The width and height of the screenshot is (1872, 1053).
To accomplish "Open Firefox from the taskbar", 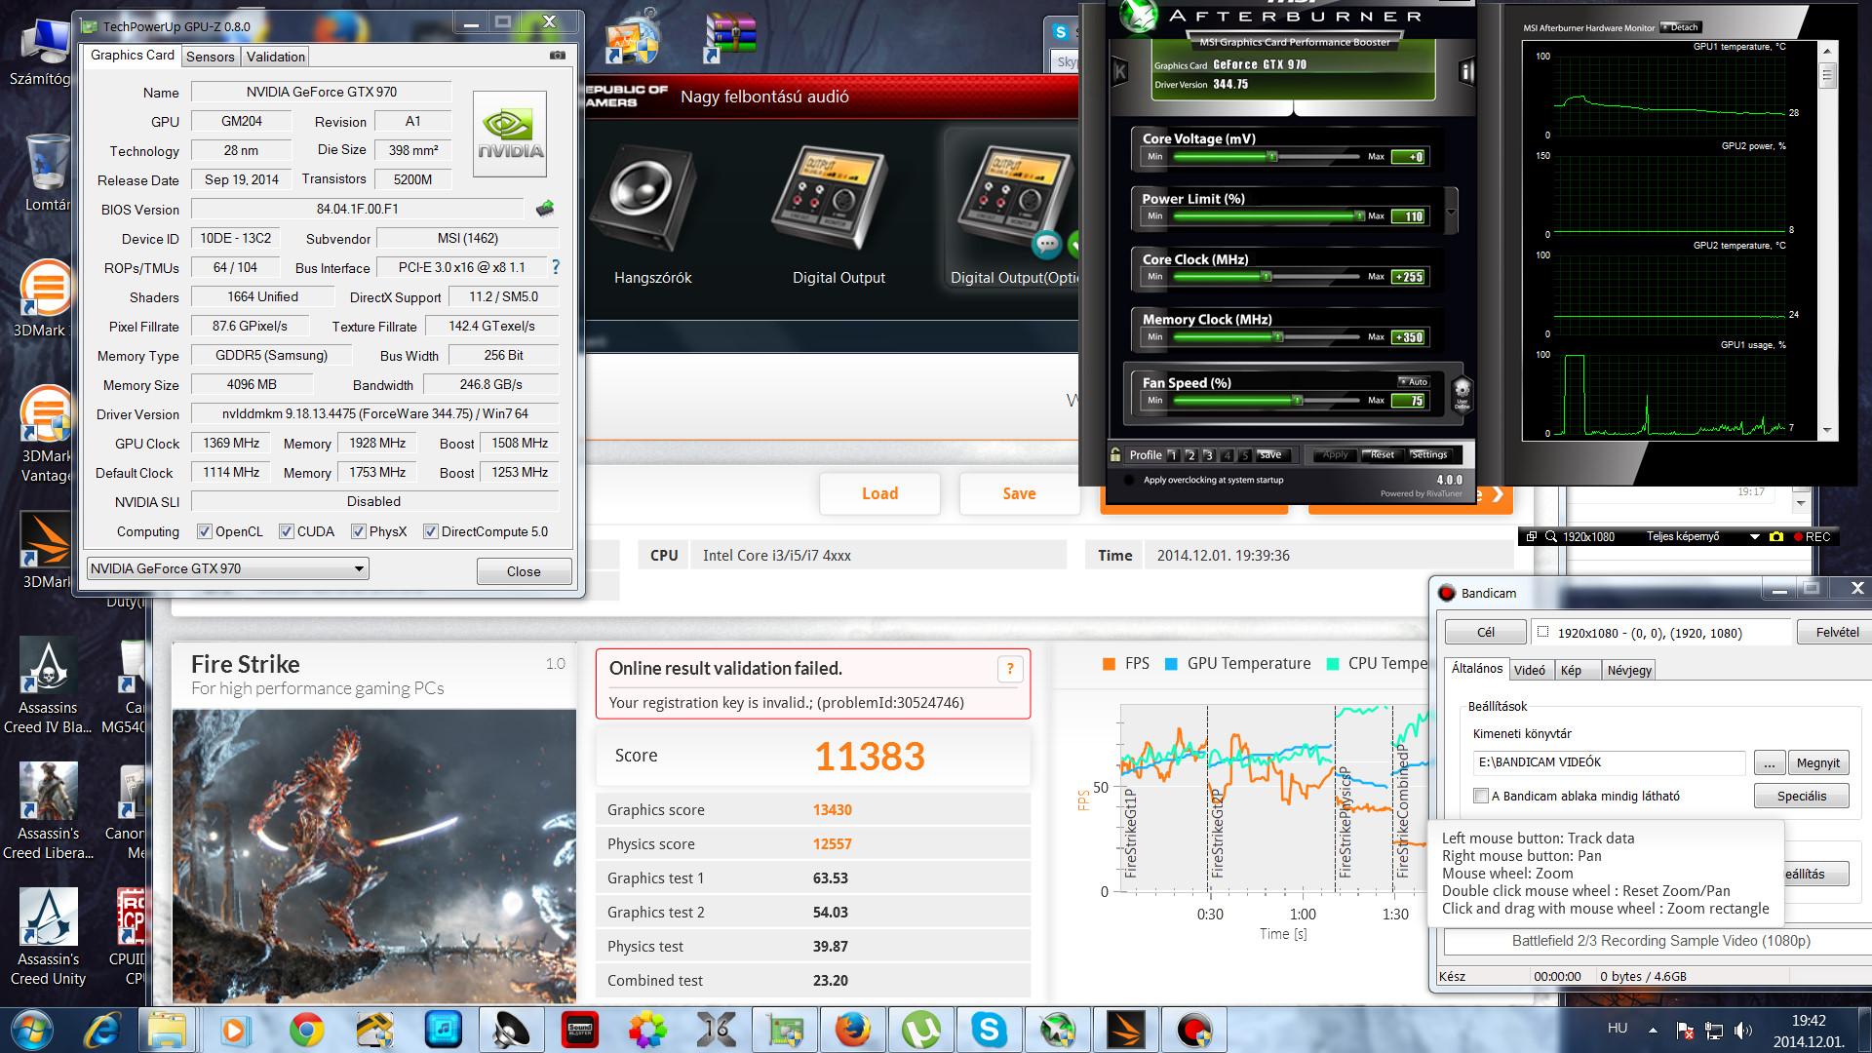I will tap(852, 1030).
